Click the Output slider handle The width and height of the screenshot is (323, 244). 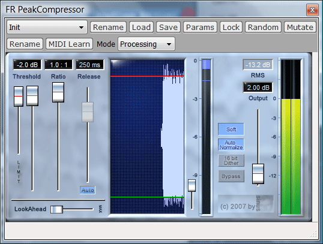pyautogui.click(x=258, y=174)
